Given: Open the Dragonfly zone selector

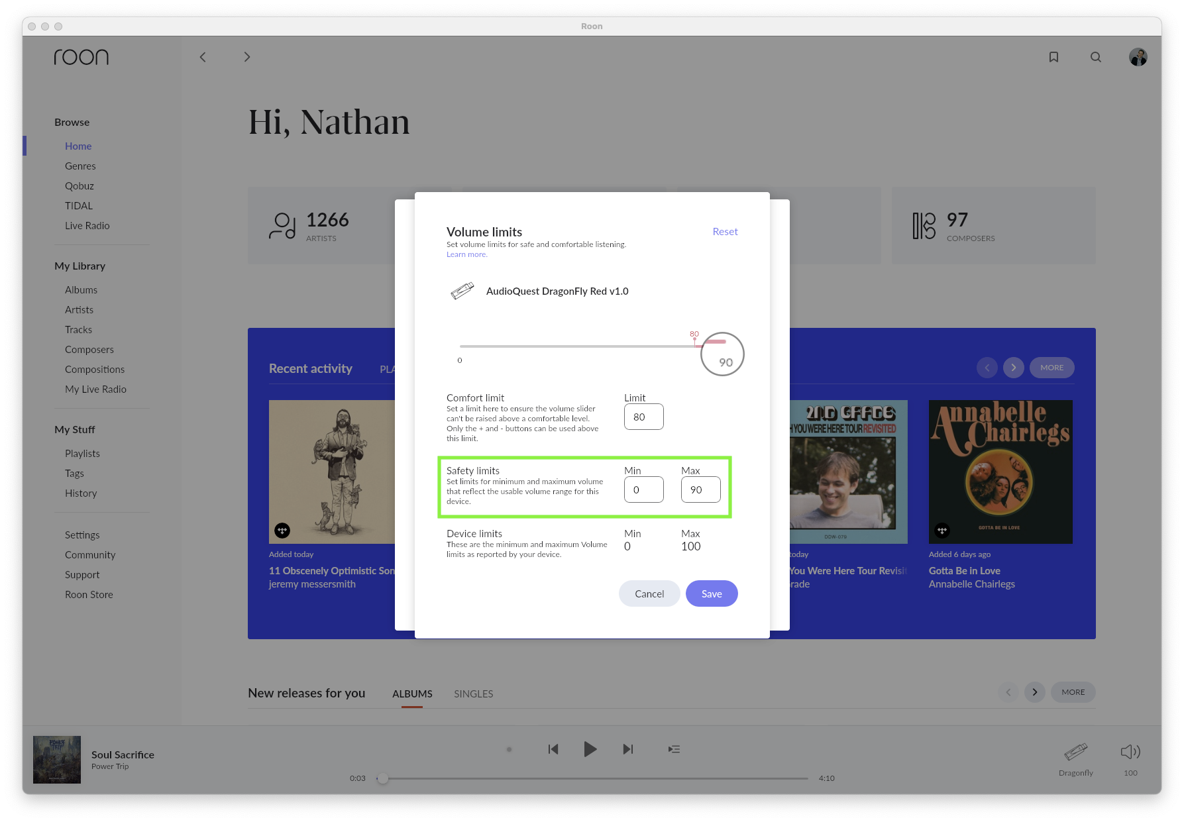Looking at the screenshot, I should tap(1076, 758).
